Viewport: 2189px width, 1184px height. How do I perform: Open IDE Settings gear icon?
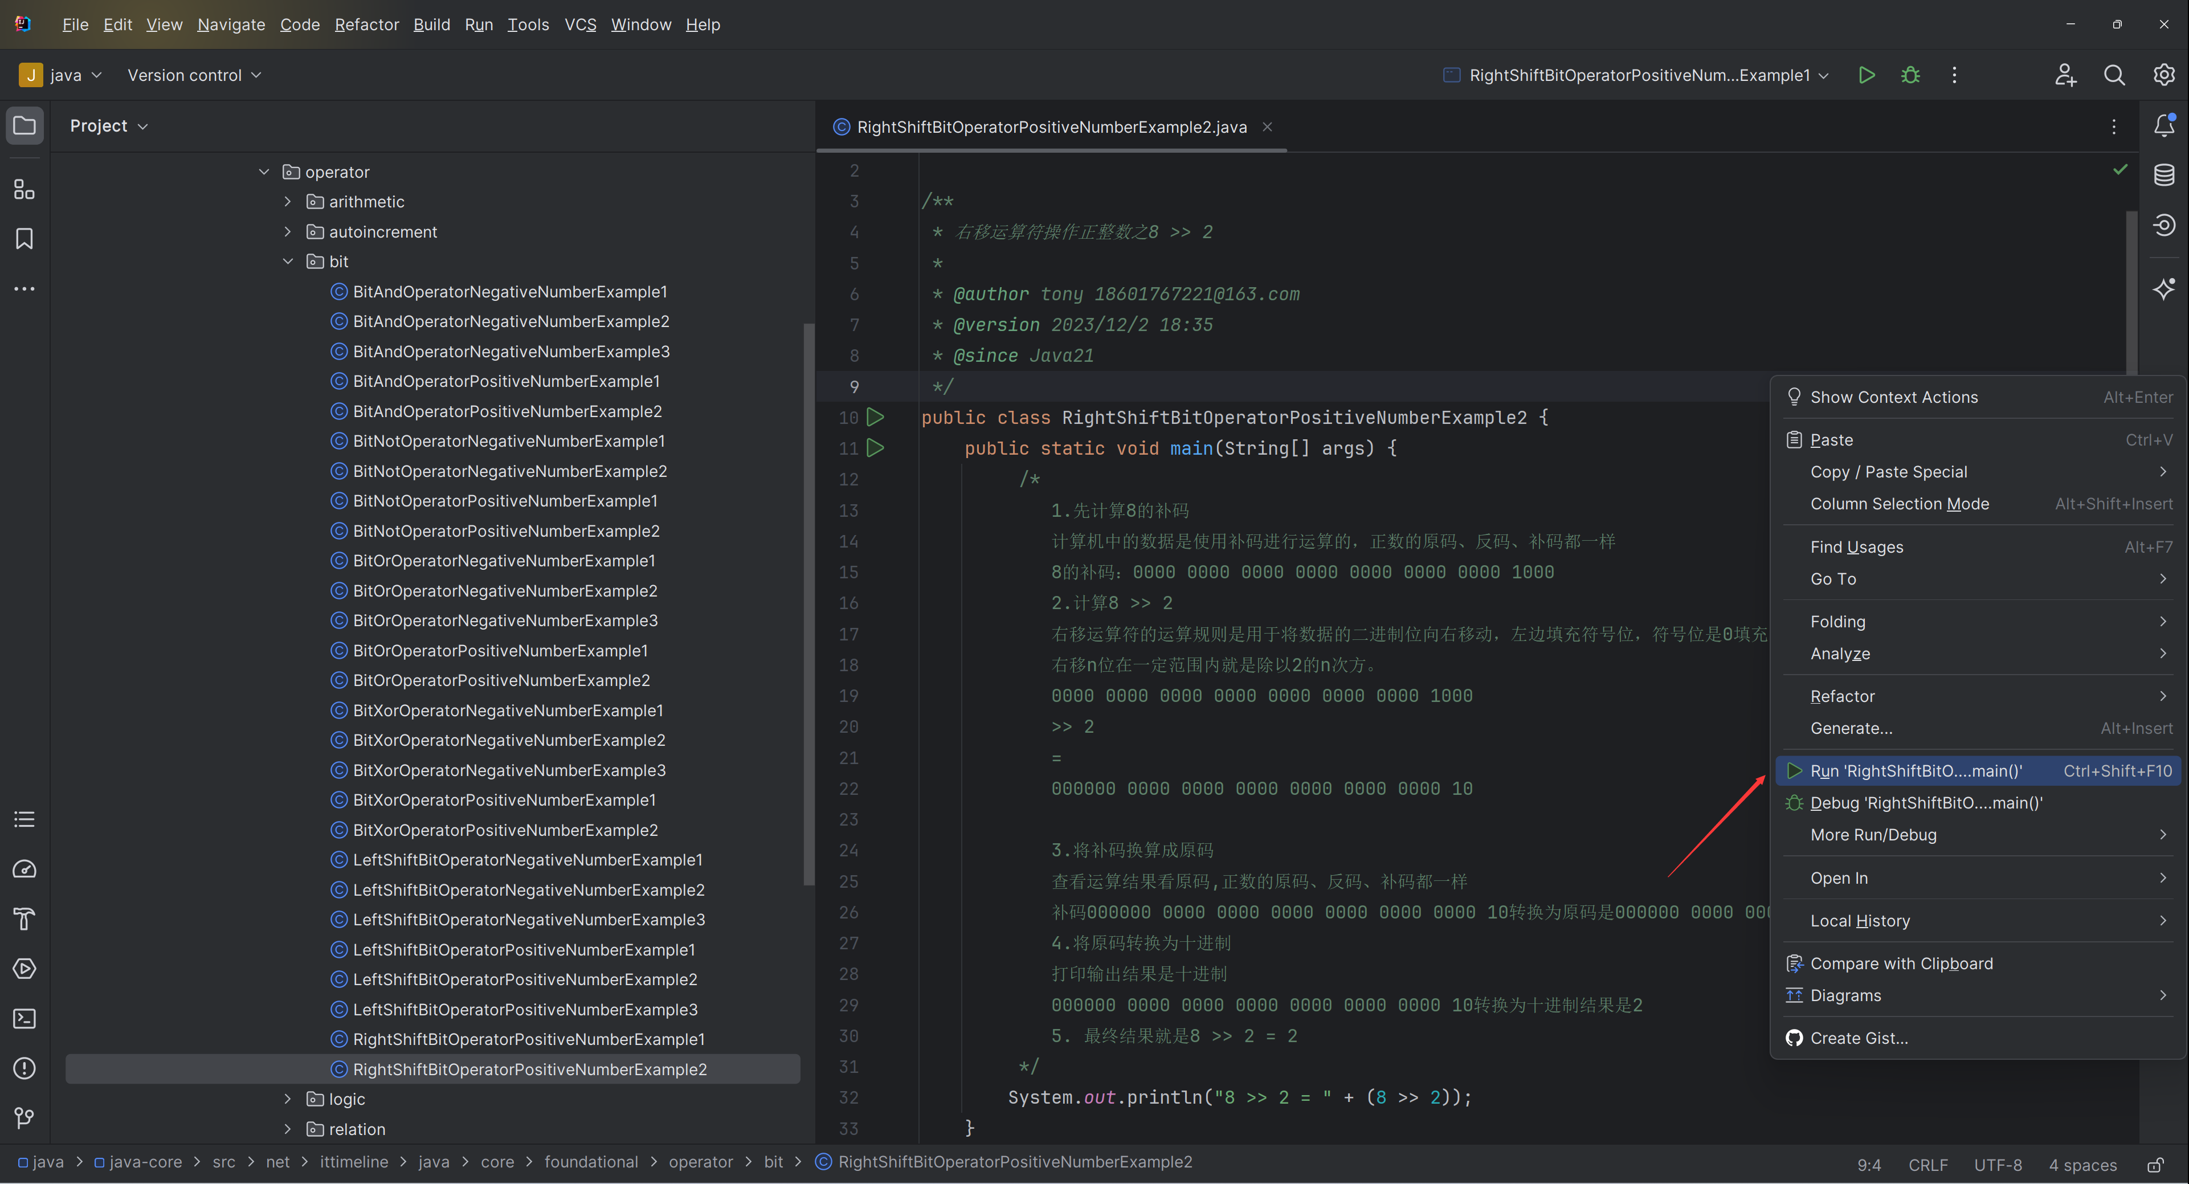tap(2163, 75)
